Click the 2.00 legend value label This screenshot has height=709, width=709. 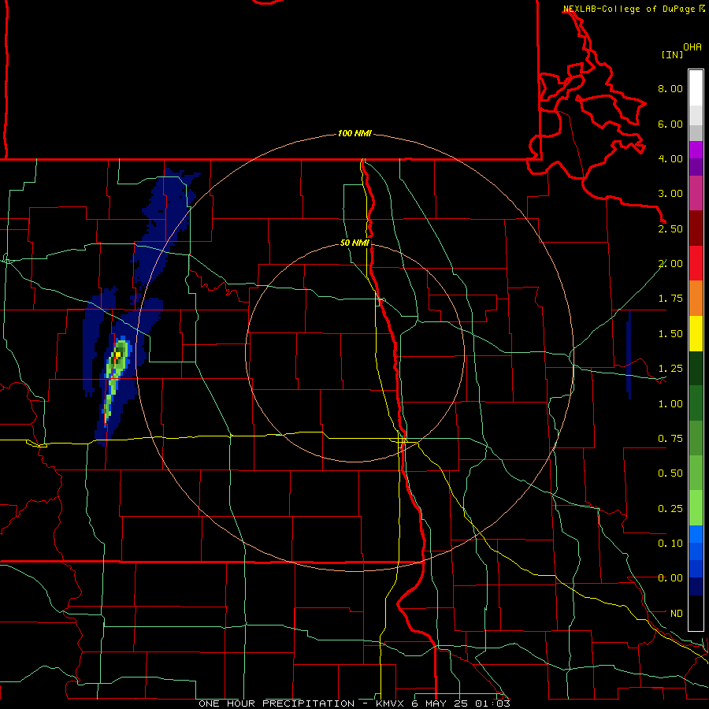point(670,264)
